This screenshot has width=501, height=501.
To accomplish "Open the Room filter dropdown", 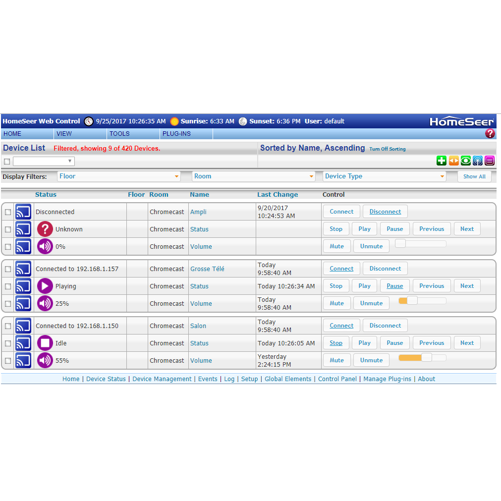I will 254,176.
